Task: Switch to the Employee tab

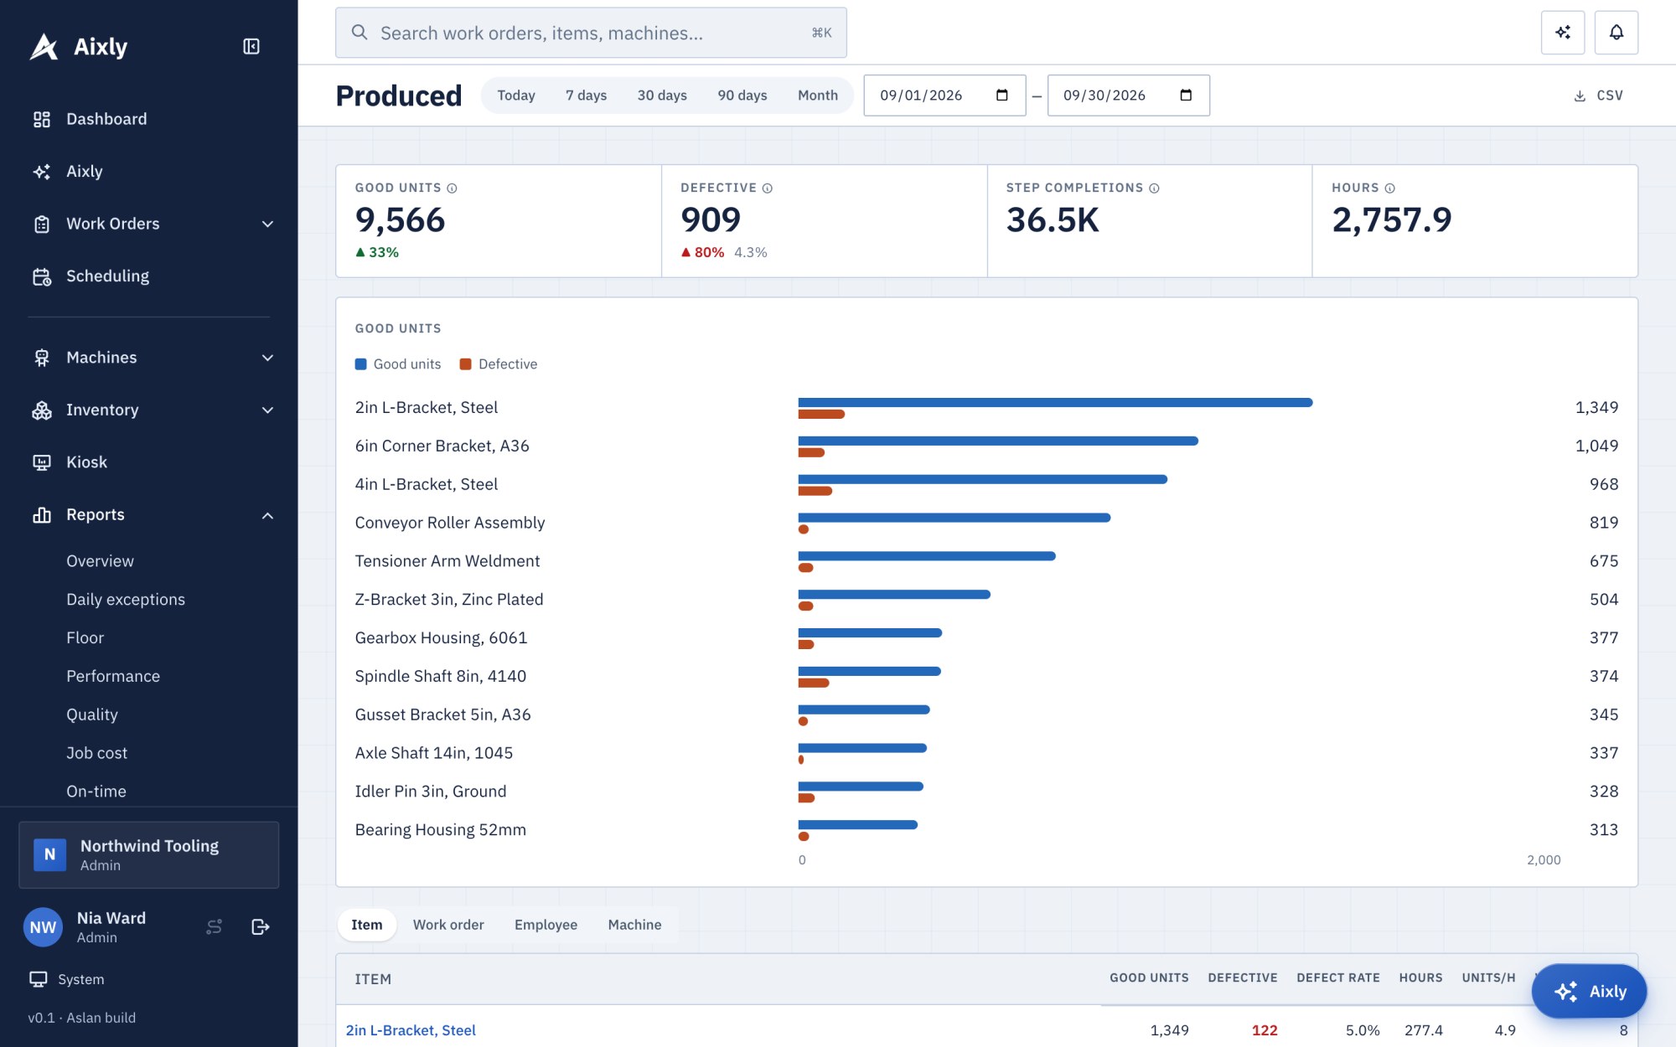Action: (546, 925)
